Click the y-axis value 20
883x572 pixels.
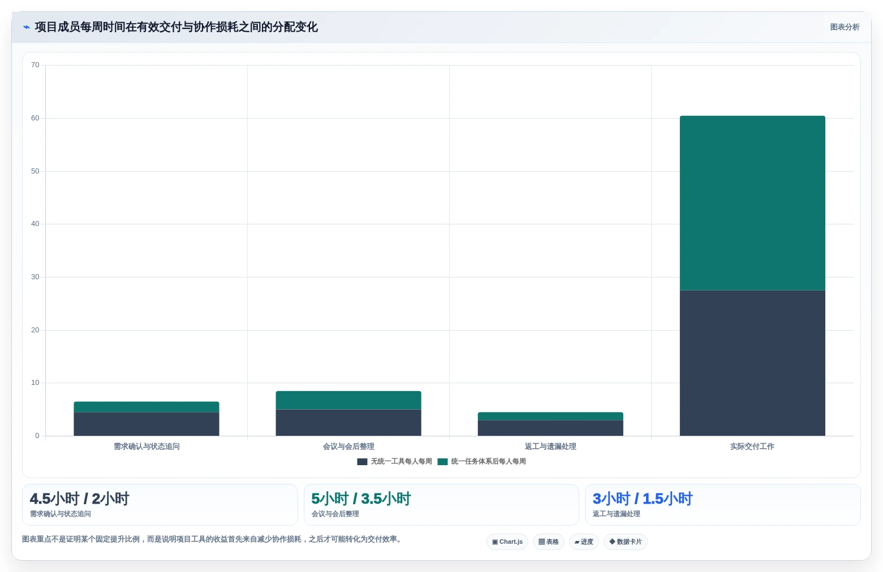click(35, 330)
